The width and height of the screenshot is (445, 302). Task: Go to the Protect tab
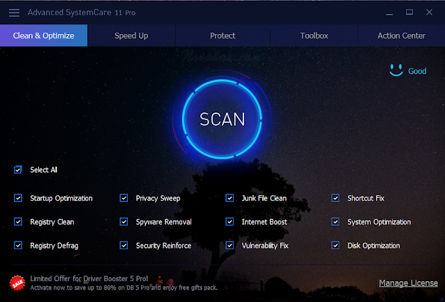click(x=222, y=35)
